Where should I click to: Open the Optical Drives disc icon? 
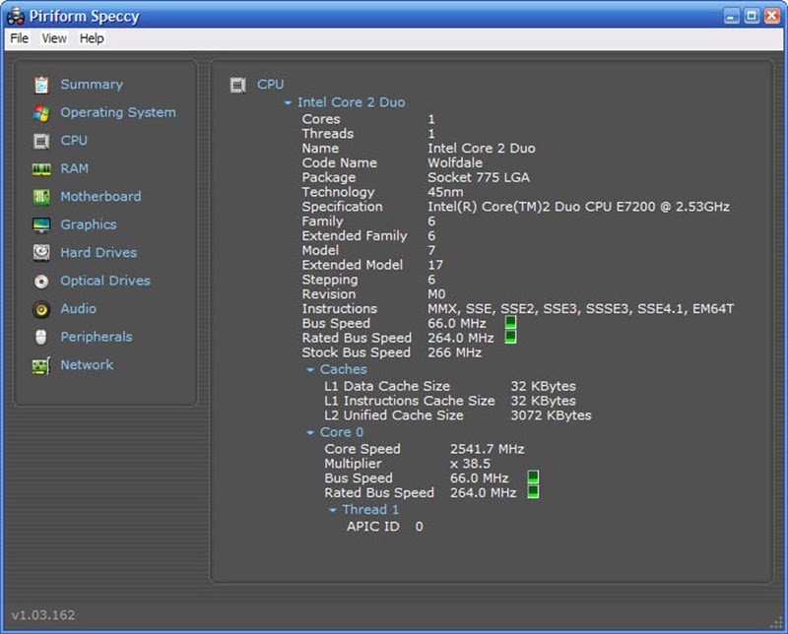[40, 281]
